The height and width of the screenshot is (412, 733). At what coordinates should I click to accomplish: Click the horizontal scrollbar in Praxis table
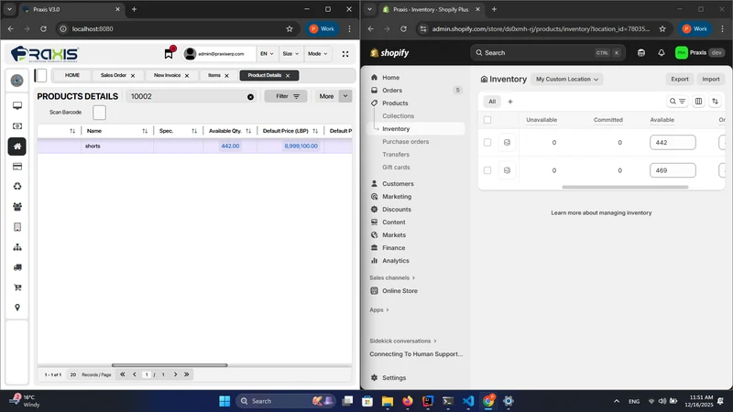pos(170,365)
